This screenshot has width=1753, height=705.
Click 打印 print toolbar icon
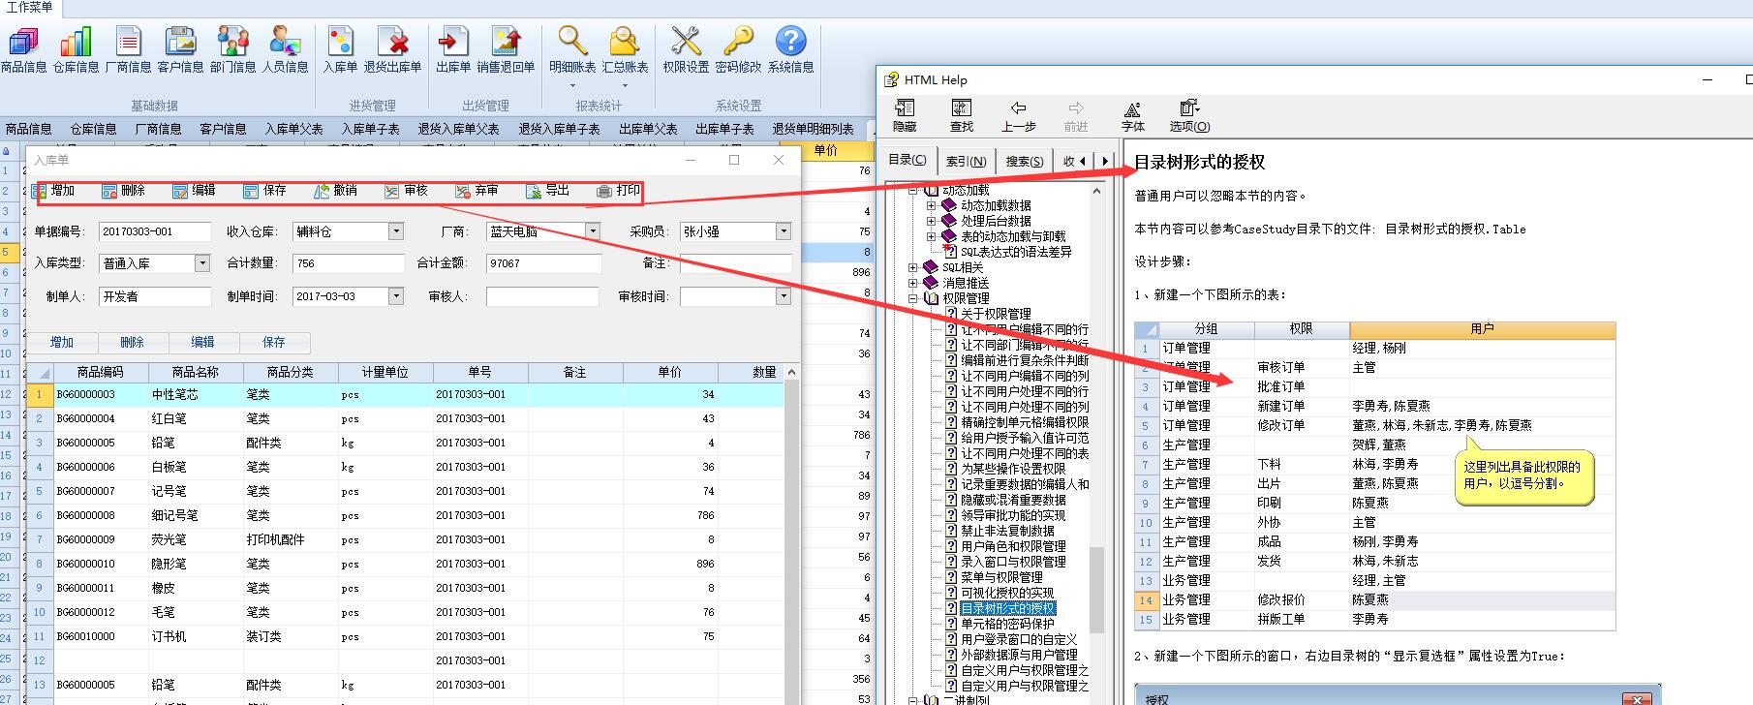[x=618, y=191]
